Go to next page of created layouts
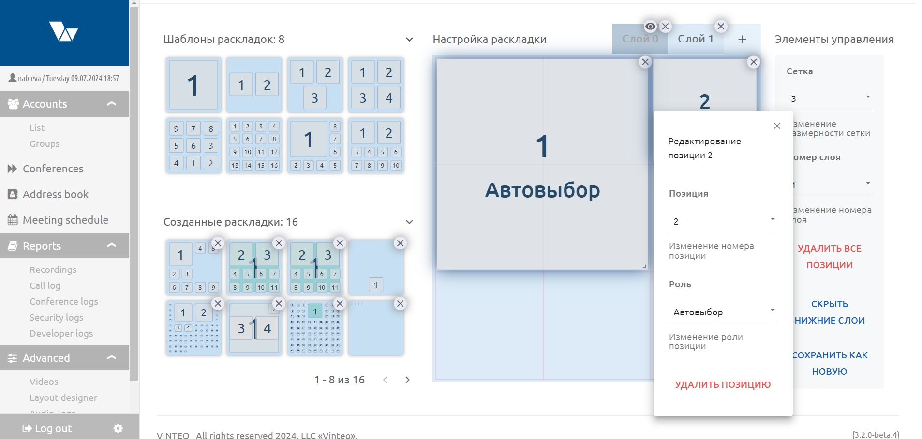The width and height of the screenshot is (922, 439). tap(407, 380)
